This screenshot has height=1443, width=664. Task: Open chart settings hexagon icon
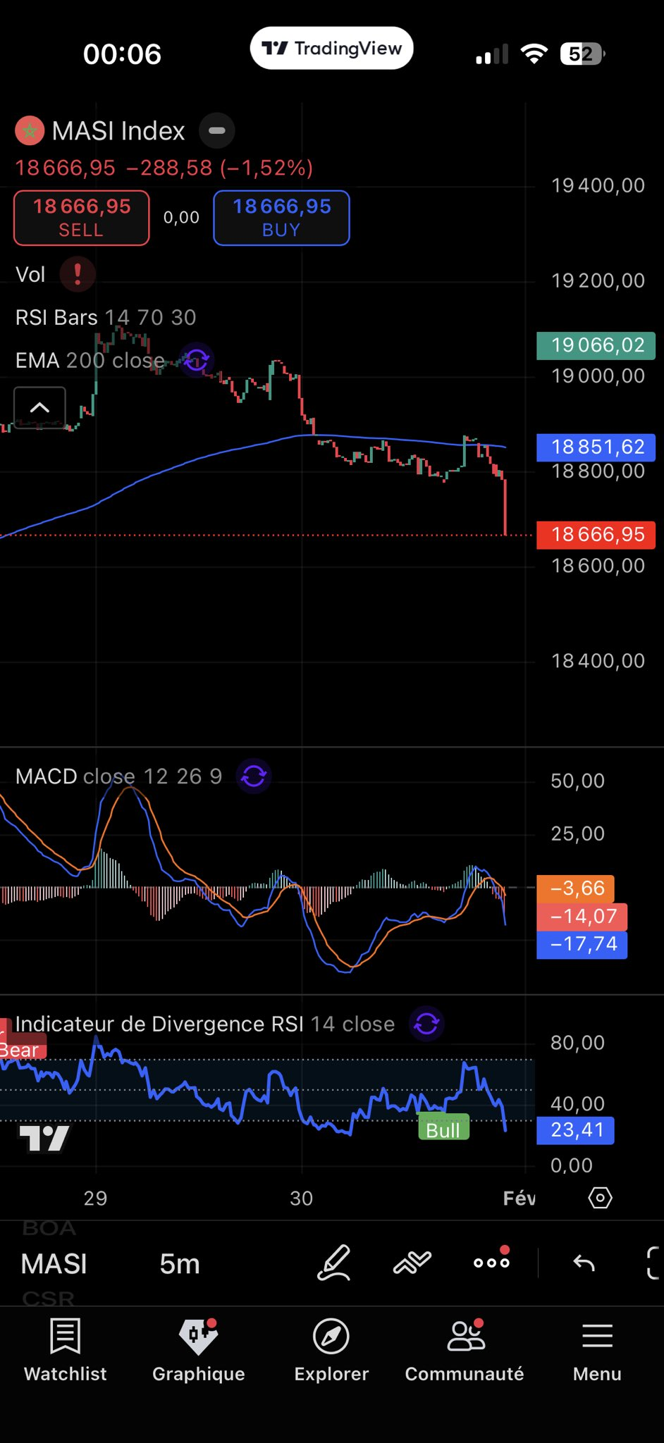click(600, 1198)
